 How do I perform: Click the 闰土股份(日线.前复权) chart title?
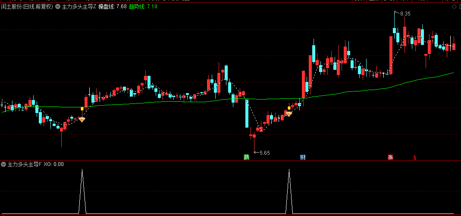(x=27, y=6)
